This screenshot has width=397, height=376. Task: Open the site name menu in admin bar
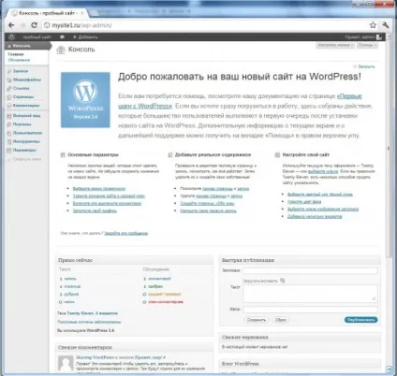[x=37, y=36]
